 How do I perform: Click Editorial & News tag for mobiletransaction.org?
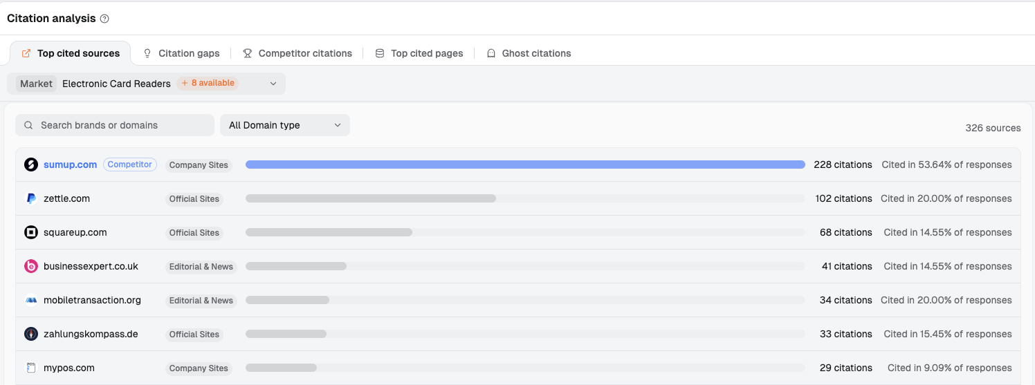click(x=201, y=301)
